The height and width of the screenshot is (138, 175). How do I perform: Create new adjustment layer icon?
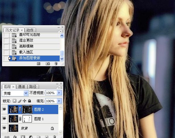point(31,137)
